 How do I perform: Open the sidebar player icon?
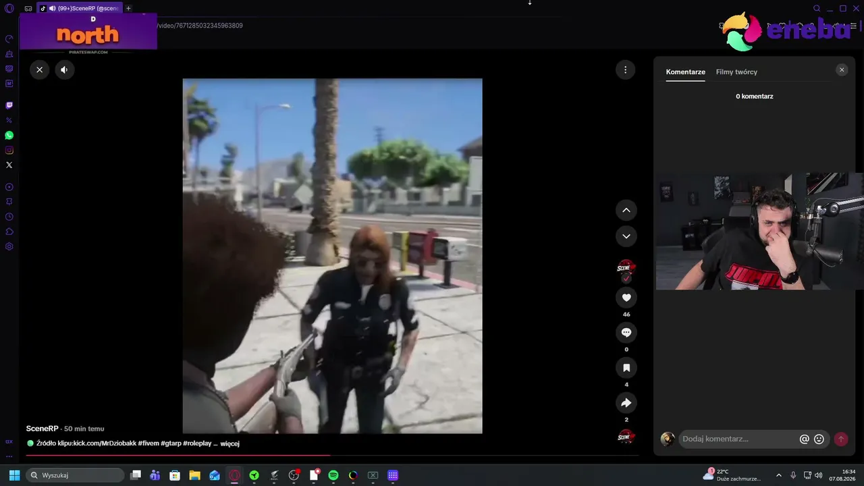pyautogui.click(x=9, y=187)
